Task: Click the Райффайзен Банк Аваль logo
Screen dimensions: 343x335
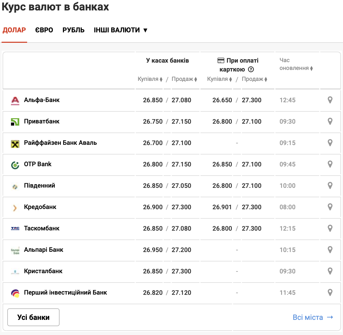Action: [15, 143]
